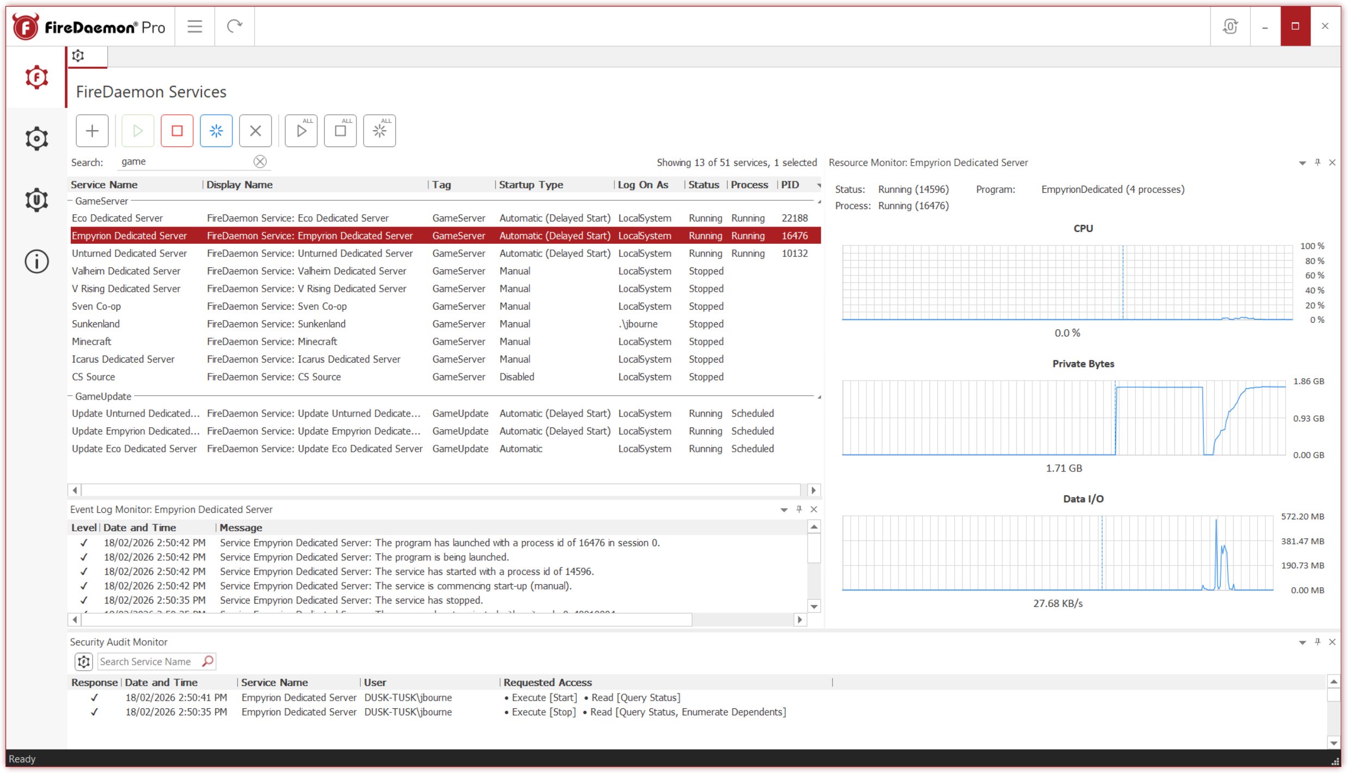The height and width of the screenshot is (773, 1348).
Task: Start all services
Action: tap(301, 131)
